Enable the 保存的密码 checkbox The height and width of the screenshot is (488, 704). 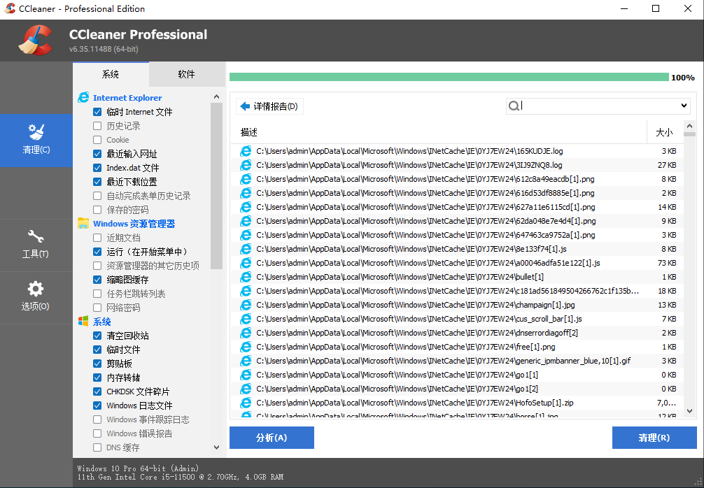click(97, 210)
